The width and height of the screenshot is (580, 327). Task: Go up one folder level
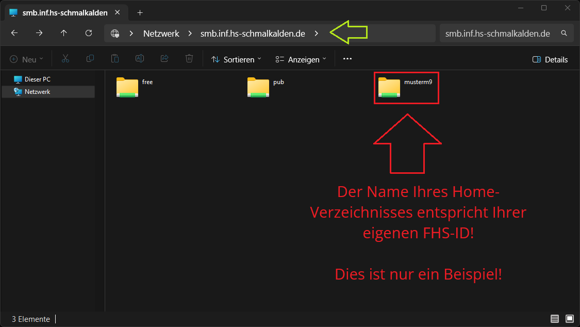[64, 33]
